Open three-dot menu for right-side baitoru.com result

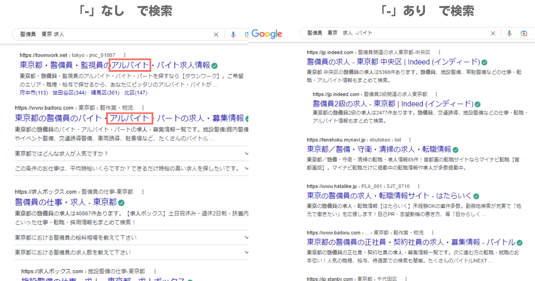click(x=433, y=232)
